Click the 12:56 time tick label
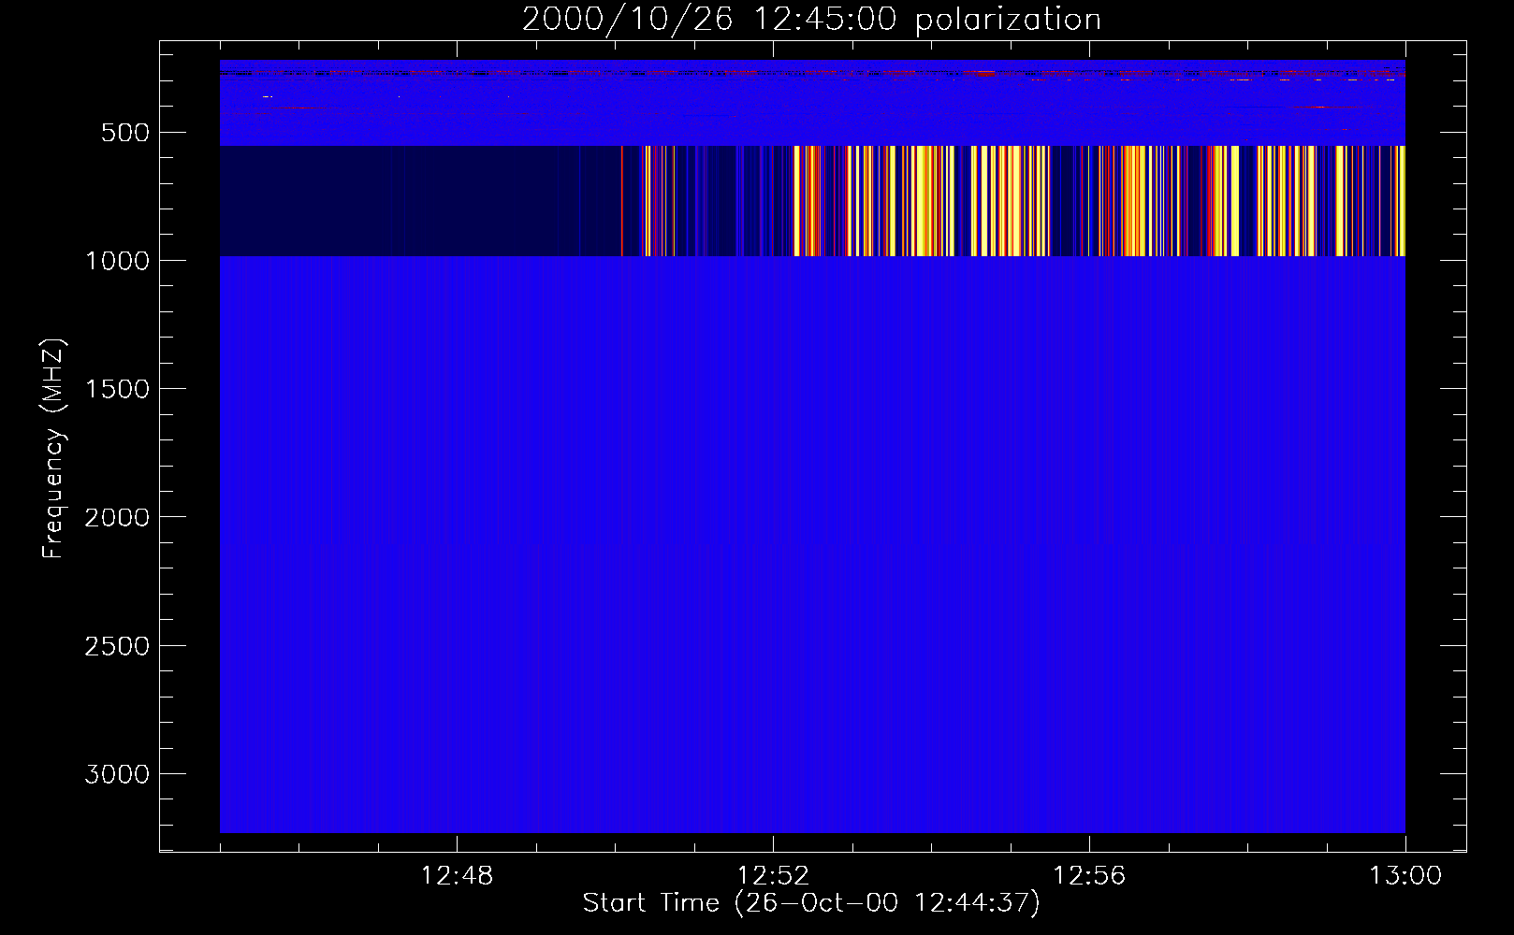 pos(1089,876)
